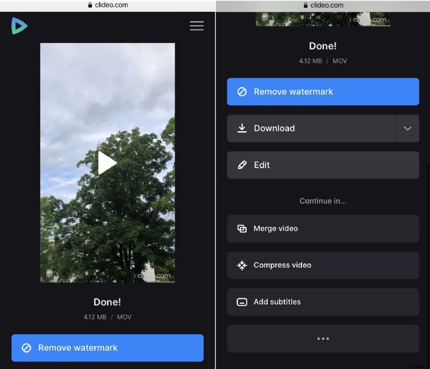Tap the clideo.com address bar
The height and width of the screenshot is (369, 430).
coord(107,5)
